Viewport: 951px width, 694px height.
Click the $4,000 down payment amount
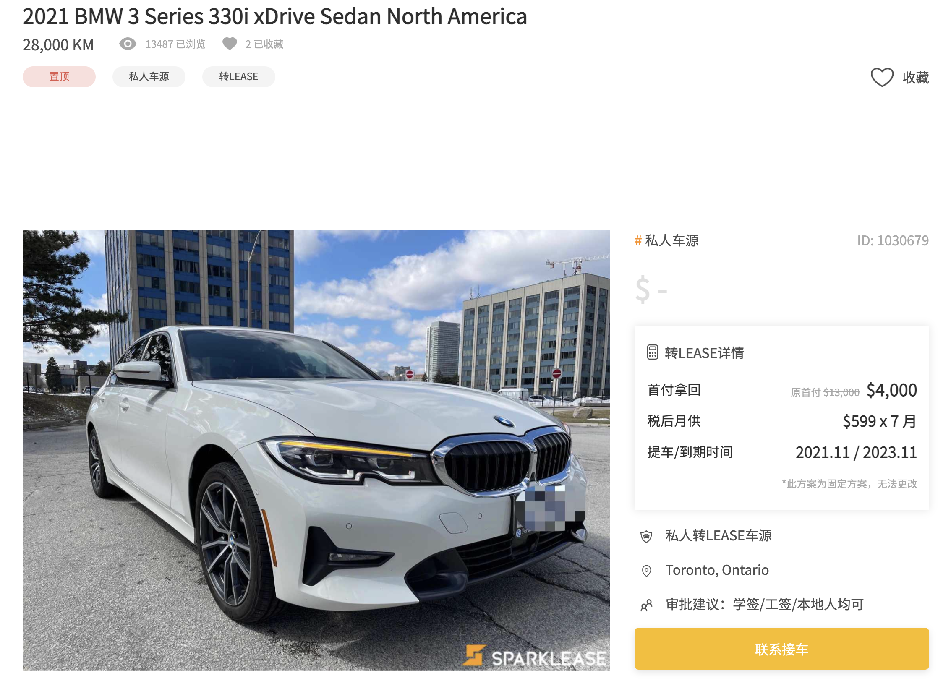(x=891, y=390)
